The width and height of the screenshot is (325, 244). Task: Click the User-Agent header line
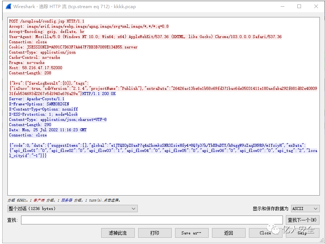pos(145,37)
